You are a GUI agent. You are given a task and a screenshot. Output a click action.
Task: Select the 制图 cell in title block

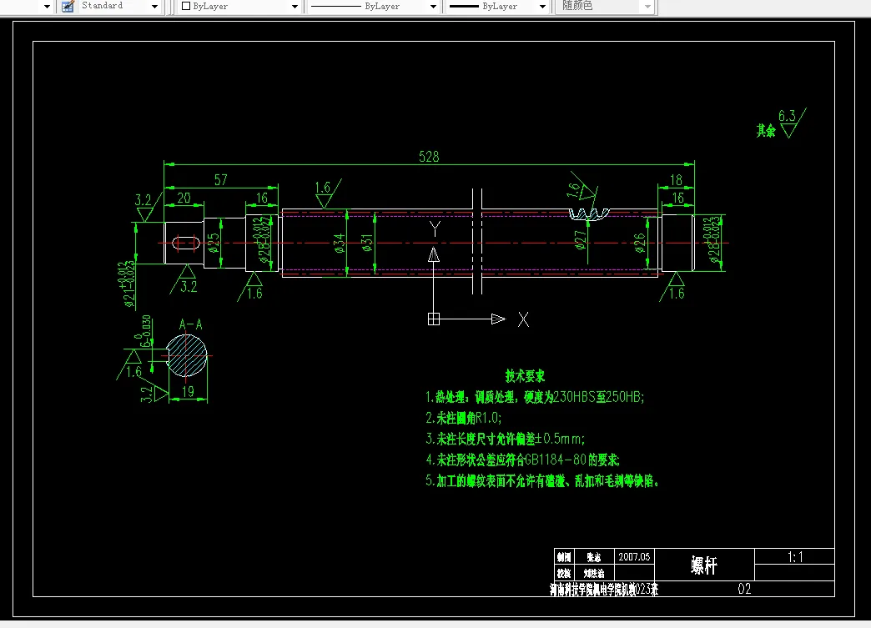[x=564, y=557]
